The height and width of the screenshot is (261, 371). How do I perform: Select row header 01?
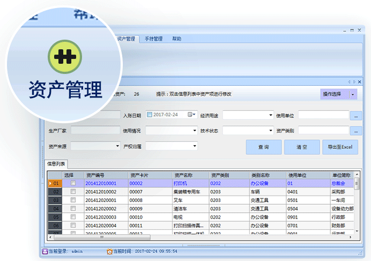click(x=55, y=183)
